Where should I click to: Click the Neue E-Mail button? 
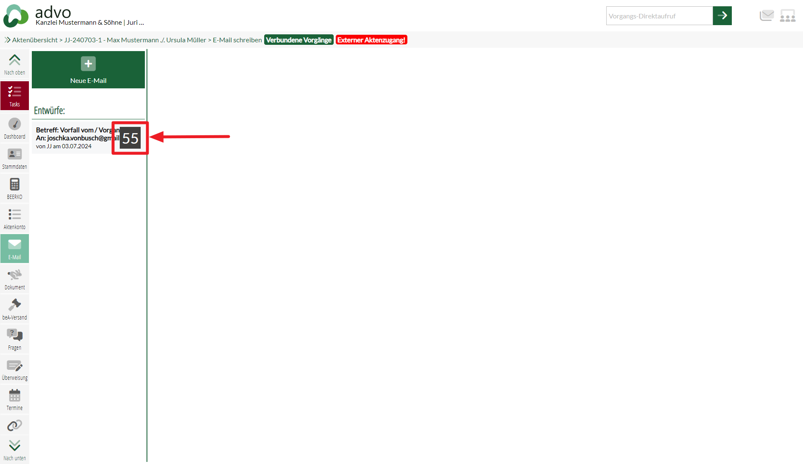88,70
